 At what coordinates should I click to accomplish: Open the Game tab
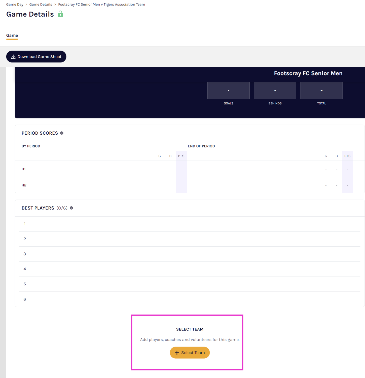[12, 35]
